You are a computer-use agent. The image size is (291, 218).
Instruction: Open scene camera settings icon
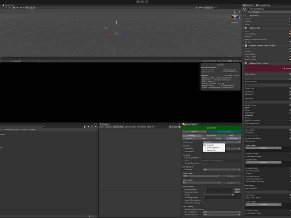(x=200, y=8)
